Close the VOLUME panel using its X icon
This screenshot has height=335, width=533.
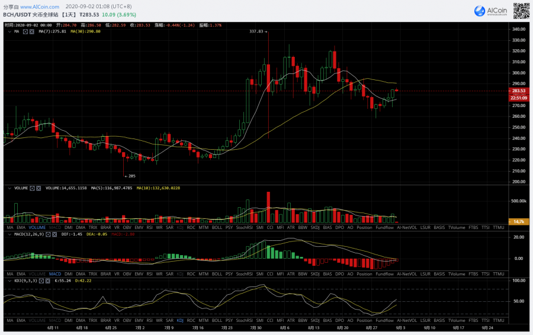[x=38, y=188]
